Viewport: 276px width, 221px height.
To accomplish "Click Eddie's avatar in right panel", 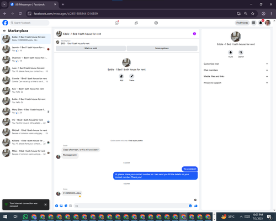I will click(x=236, y=36).
